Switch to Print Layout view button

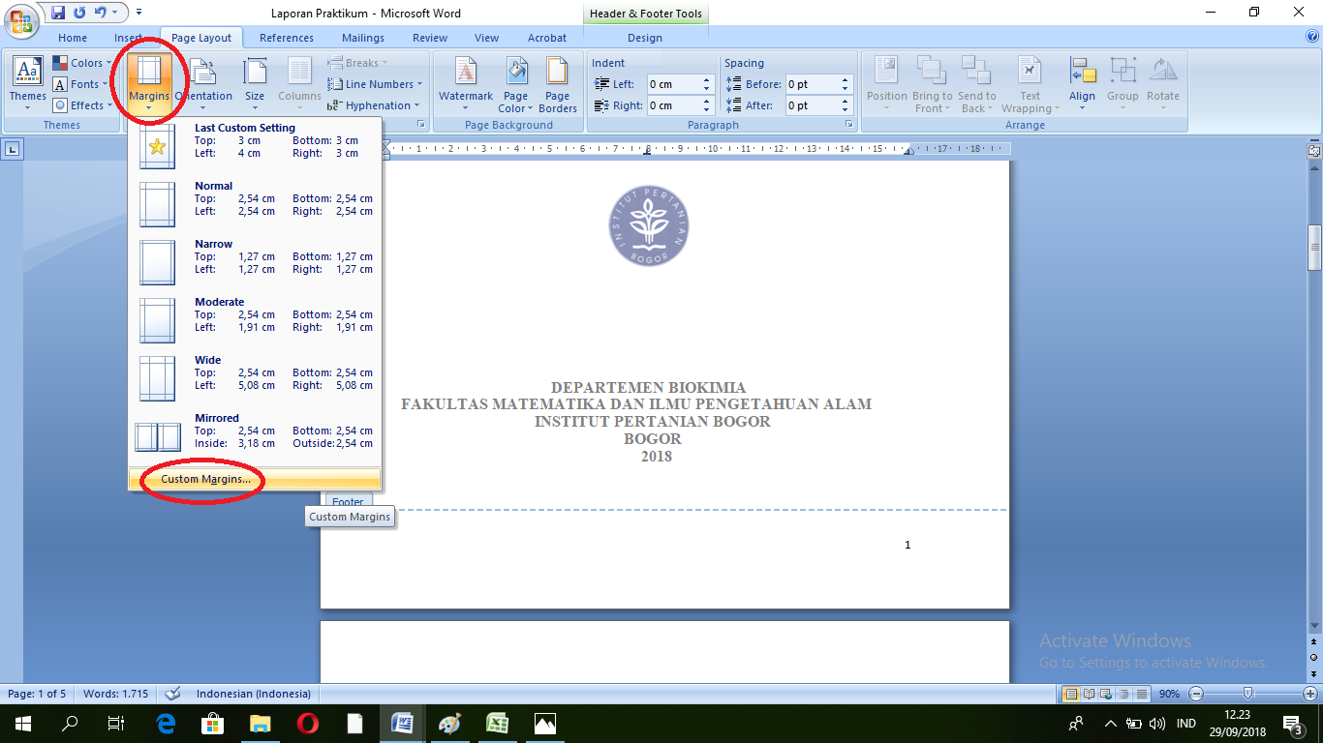(x=1071, y=694)
